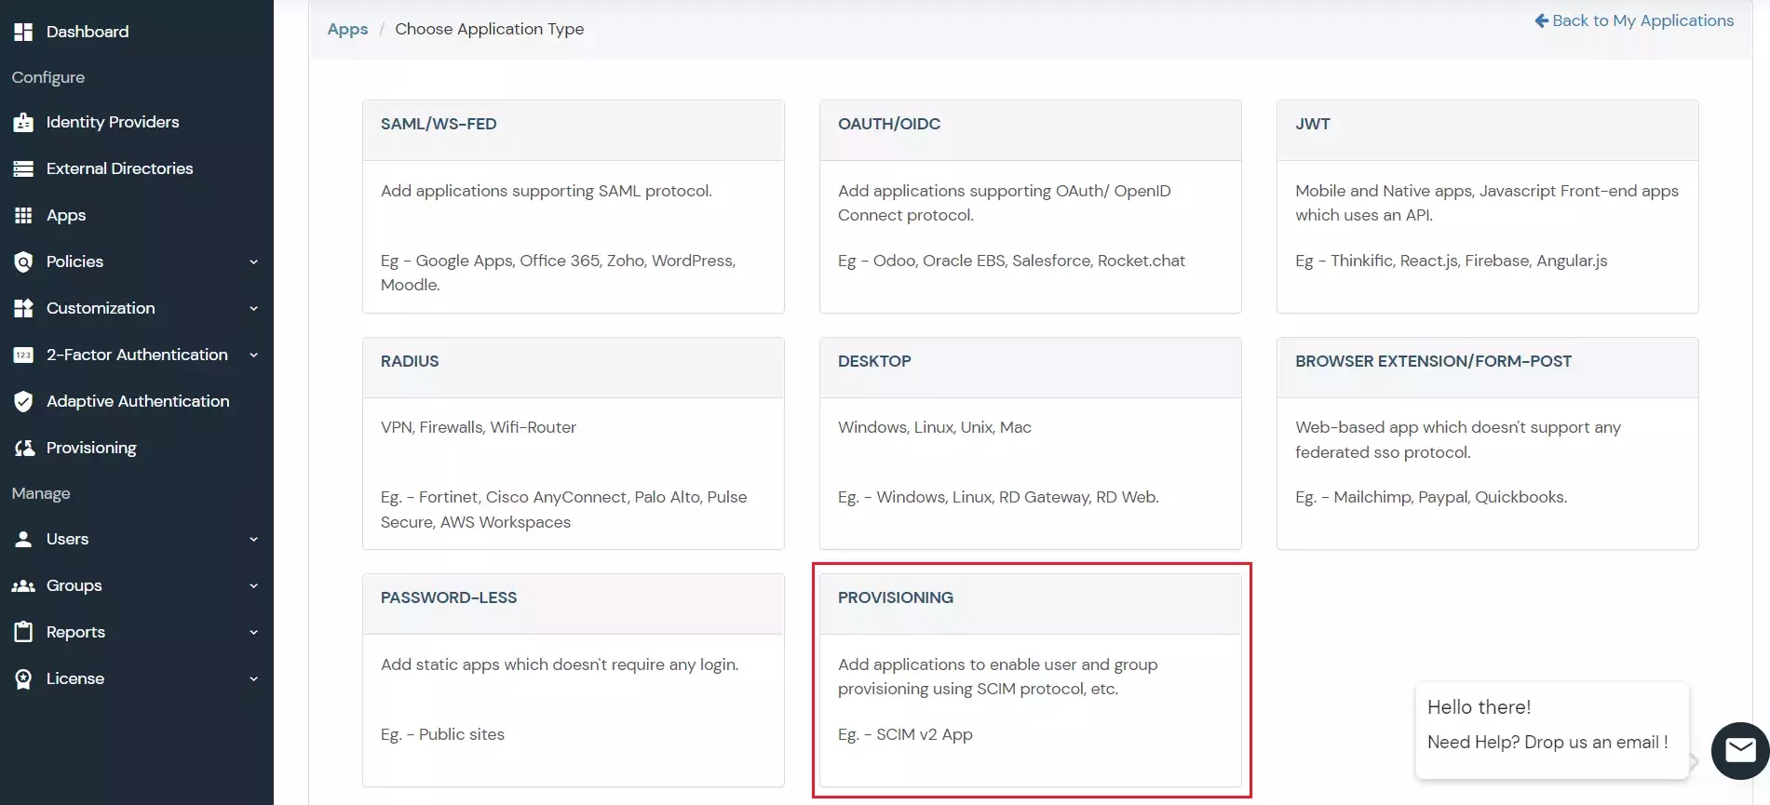Image resolution: width=1770 pixels, height=805 pixels.
Task: Choose the DESKTOP application type
Action: 1030,443
